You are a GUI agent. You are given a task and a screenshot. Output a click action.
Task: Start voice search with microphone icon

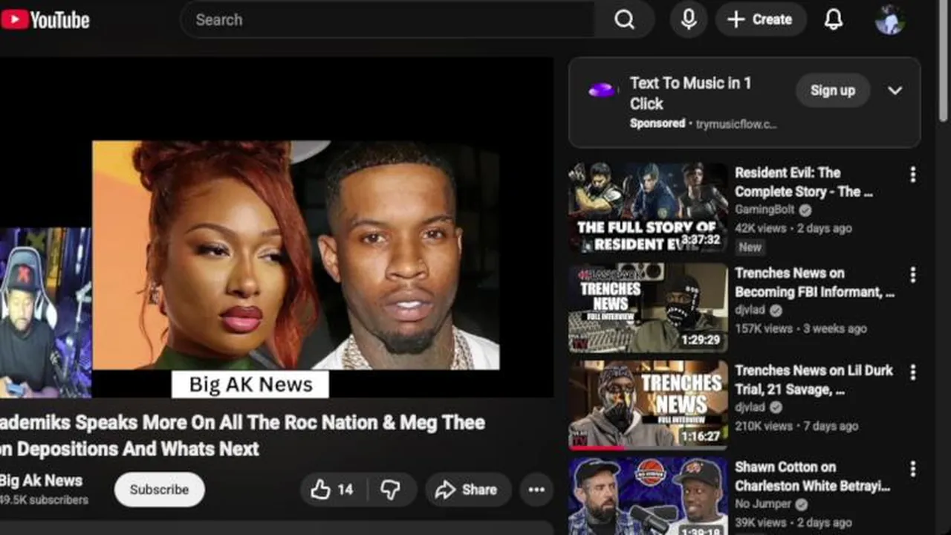click(689, 20)
